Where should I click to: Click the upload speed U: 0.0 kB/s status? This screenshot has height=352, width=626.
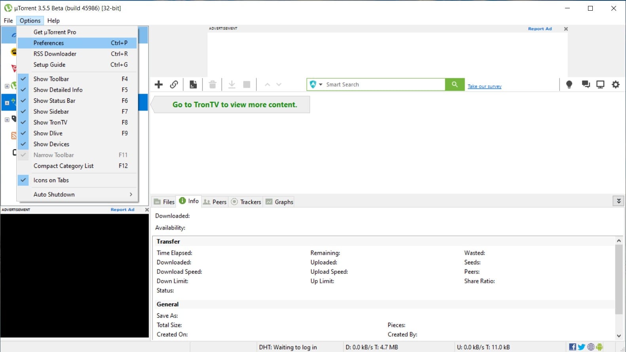(x=483, y=347)
